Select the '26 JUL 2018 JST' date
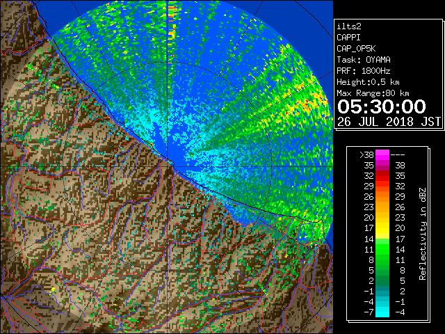The image size is (445, 334). click(389, 122)
